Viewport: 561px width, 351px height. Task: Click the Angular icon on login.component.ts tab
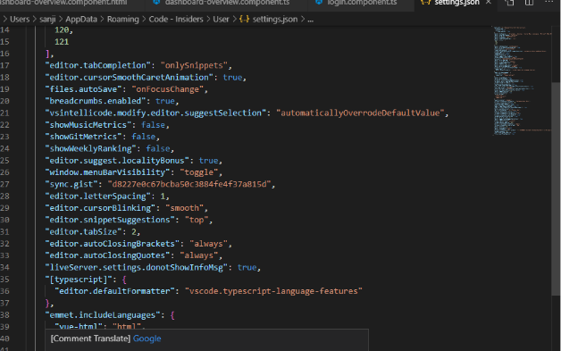[319, 2]
